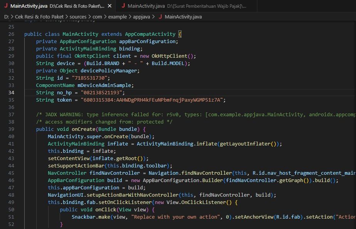Open MainActivity.java breadcrumb item
356x229 pixels.
coord(183,17)
